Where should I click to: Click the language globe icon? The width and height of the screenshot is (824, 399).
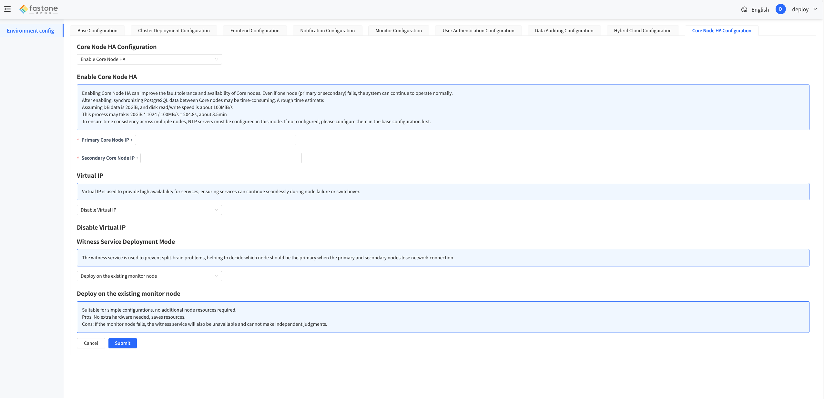click(x=744, y=10)
